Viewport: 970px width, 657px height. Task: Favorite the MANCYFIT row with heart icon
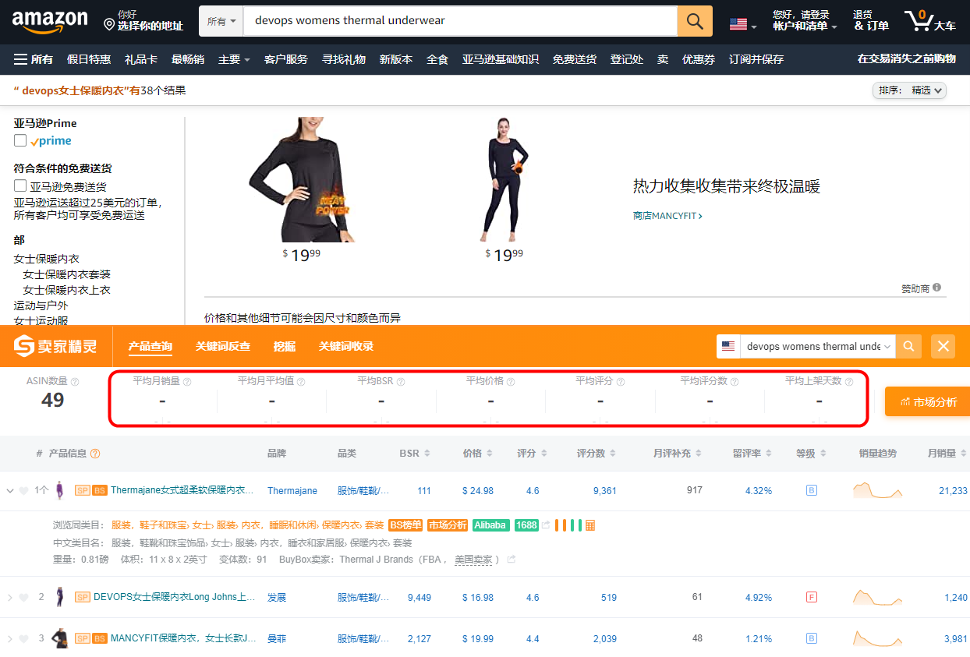click(x=23, y=639)
